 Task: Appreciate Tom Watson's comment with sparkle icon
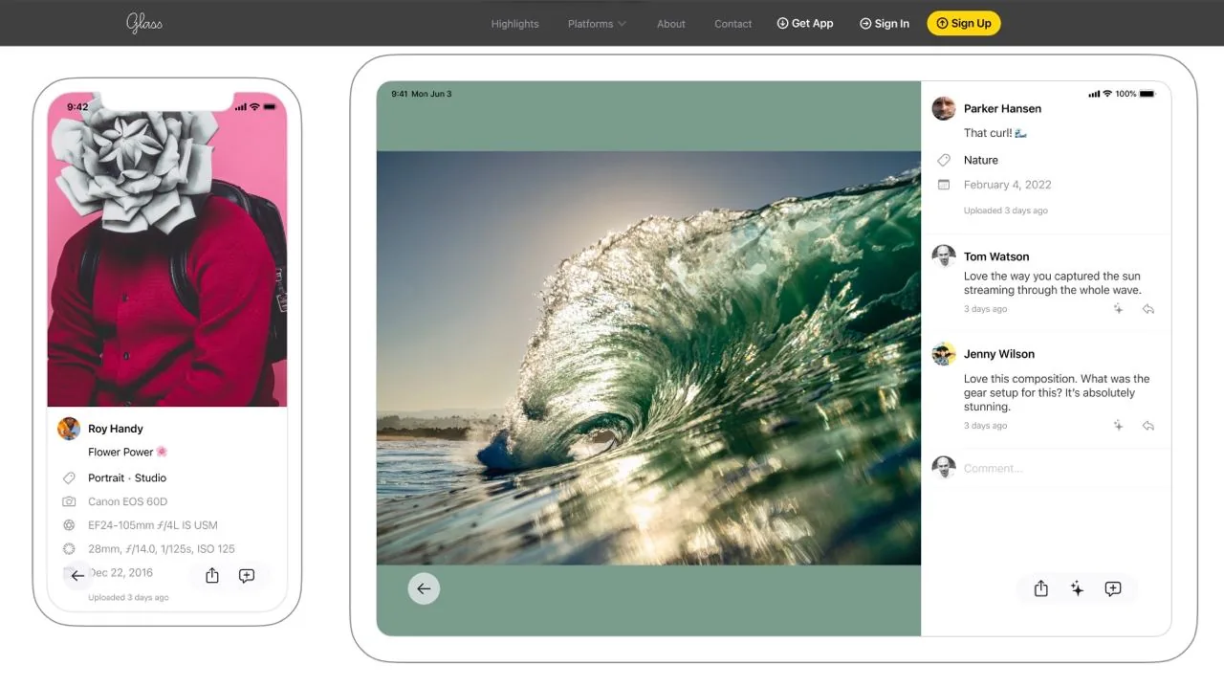point(1118,309)
